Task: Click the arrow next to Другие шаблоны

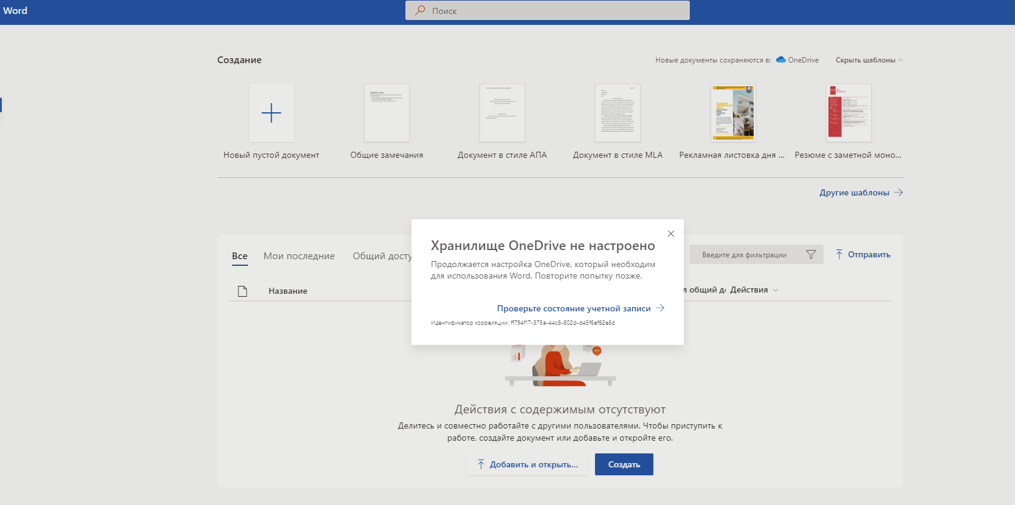Action: [x=899, y=192]
